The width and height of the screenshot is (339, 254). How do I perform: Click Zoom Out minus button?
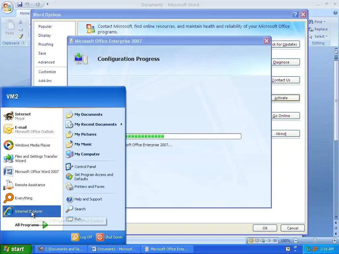coord(296,240)
